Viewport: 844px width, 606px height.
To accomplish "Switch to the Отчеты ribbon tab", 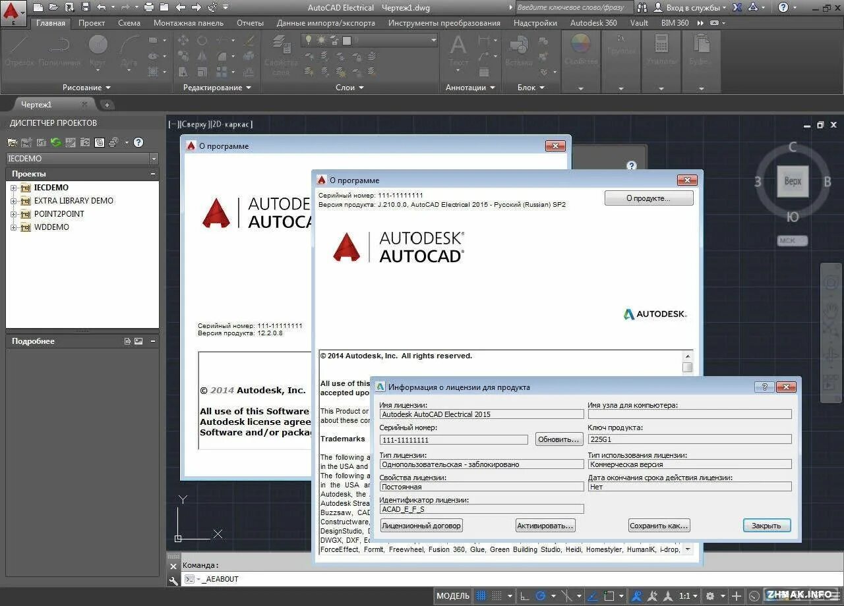I will [250, 23].
